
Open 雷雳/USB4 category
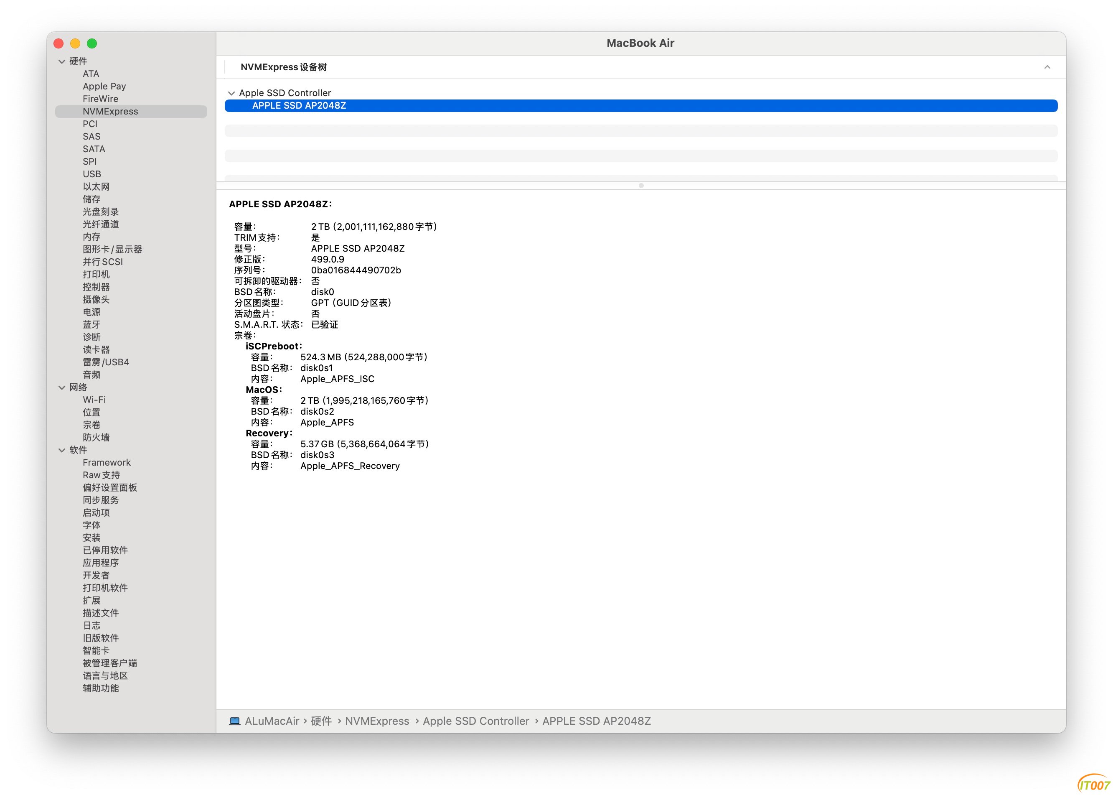(x=106, y=362)
